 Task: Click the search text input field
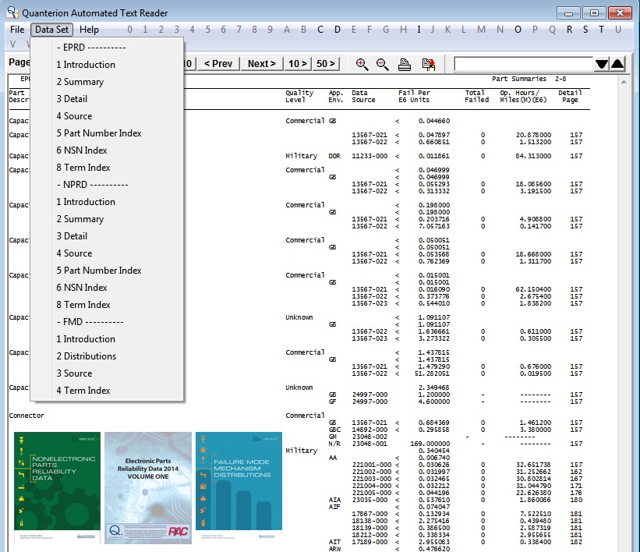[522, 64]
